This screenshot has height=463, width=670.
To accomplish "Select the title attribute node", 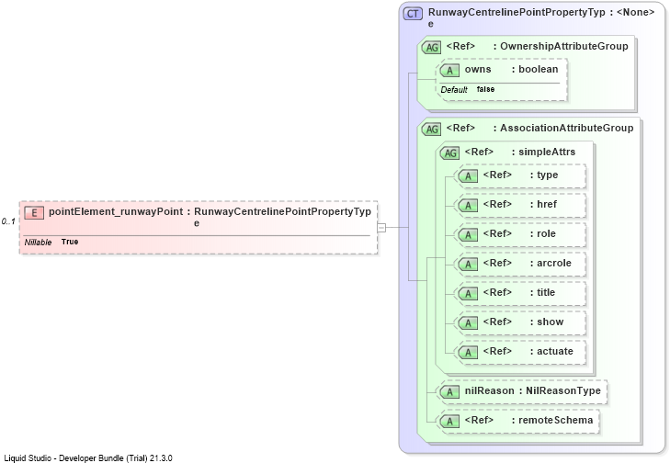I will (x=520, y=293).
